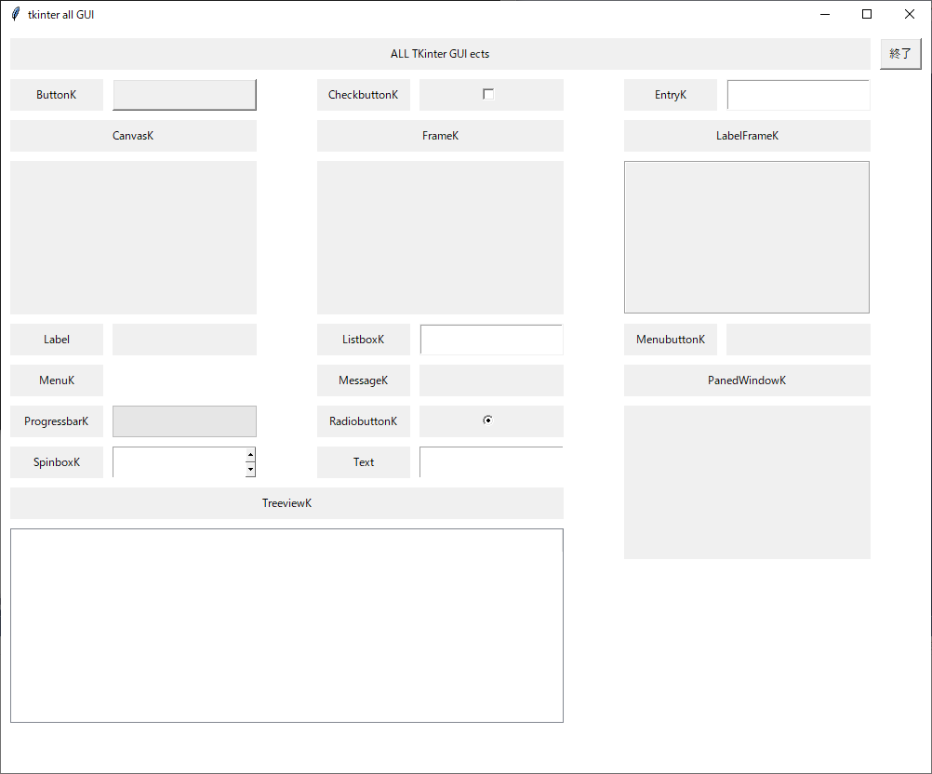
Task: Click the spinbox down arrow
Action: [x=251, y=470]
